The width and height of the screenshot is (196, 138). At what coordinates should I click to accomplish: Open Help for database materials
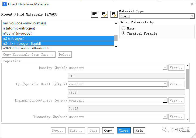click(x=139, y=130)
